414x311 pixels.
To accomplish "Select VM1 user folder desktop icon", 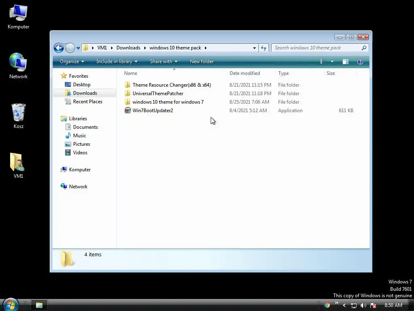I will [x=18, y=166].
